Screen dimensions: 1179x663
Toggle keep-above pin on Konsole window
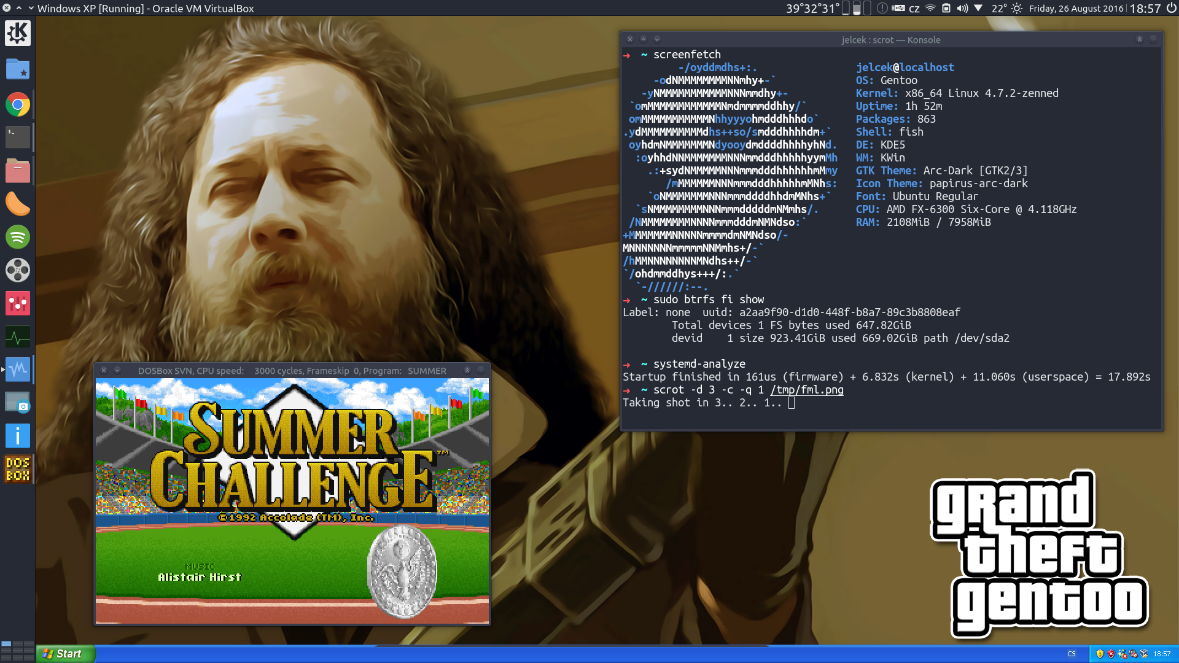coord(1139,39)
